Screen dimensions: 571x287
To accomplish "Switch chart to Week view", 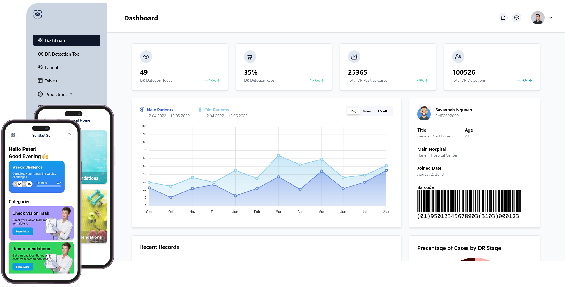I will pos(367,111).
